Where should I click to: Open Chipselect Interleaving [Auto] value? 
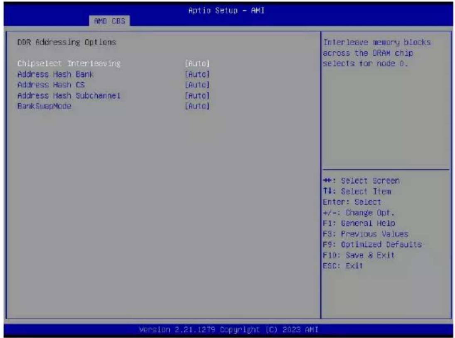197,63
